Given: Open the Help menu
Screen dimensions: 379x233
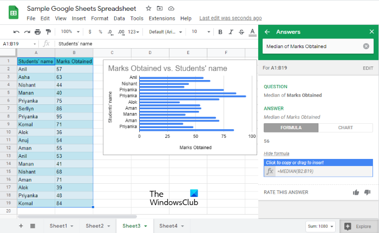Looking at the screenshot, I should coord(186,18).
